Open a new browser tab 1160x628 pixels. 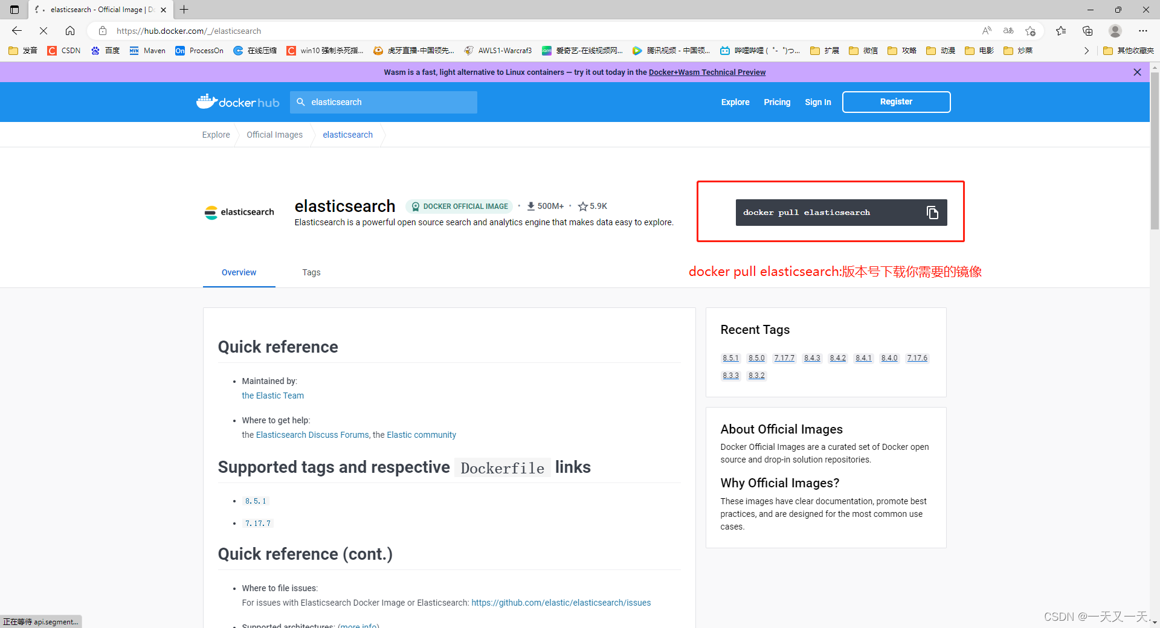(x=184, y=10)
